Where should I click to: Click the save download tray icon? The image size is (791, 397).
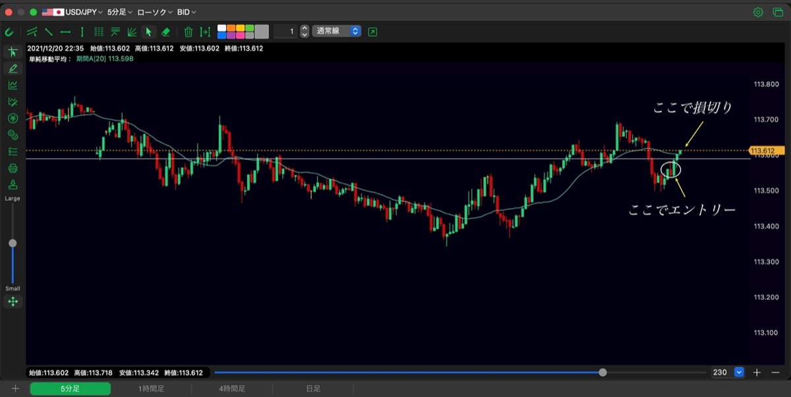[x=13, y=185]
